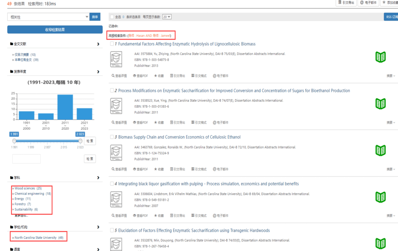Click the narrow search results (收窄检索结果) button
The width and height of the screenshot is (398, 251).
click(55, 30)
